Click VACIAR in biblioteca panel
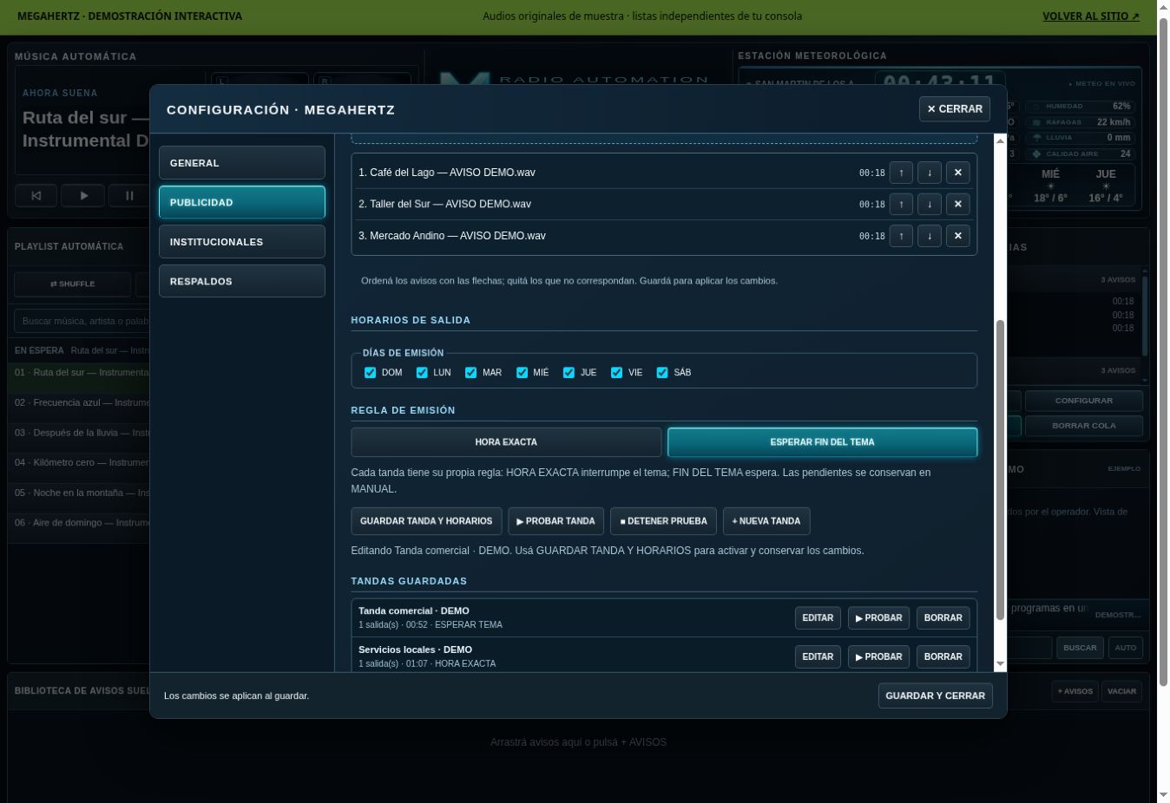1170x803 pixels. [1121, 691]
